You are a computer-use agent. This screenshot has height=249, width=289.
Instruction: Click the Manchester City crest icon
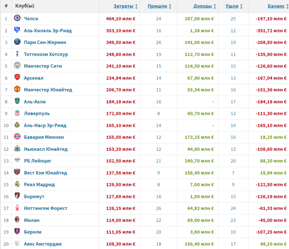point(17,66)
